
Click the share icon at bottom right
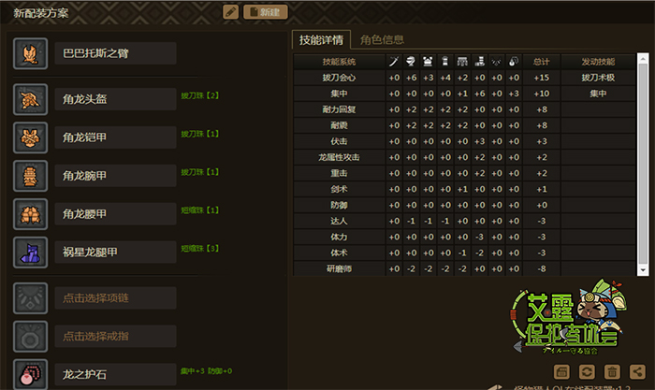[x=637, y=371]
